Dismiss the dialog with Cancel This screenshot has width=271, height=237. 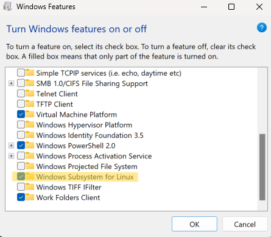pyautogui.click(x=245, y=224)
